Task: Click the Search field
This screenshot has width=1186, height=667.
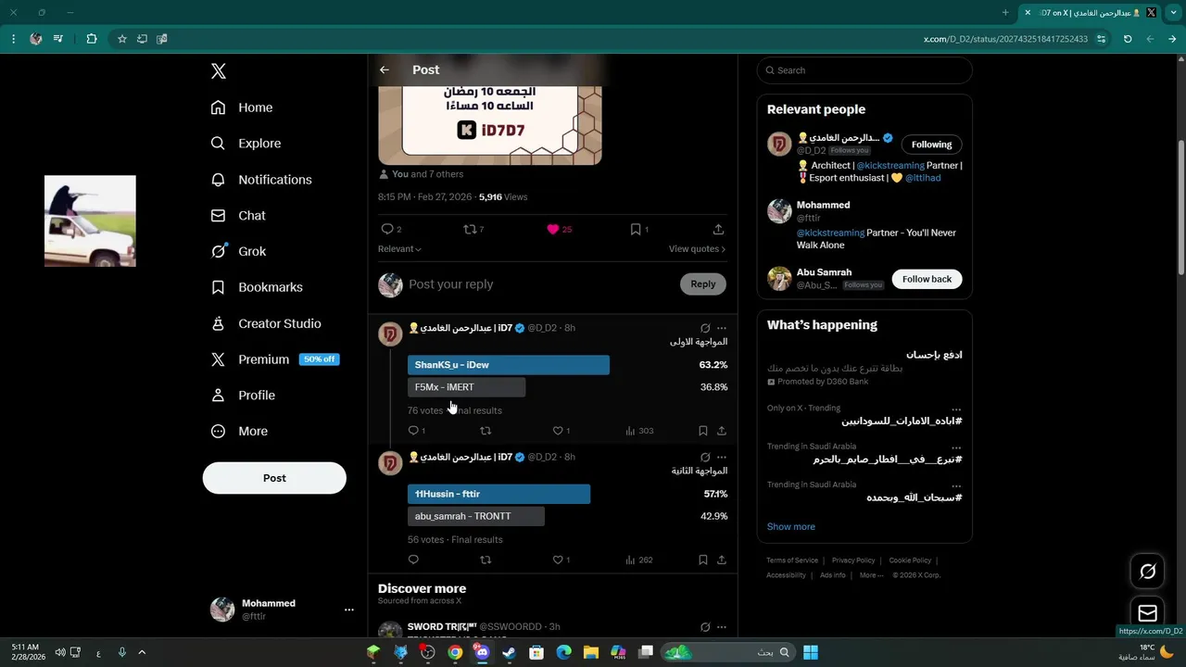Action: (x=864, y=70)
